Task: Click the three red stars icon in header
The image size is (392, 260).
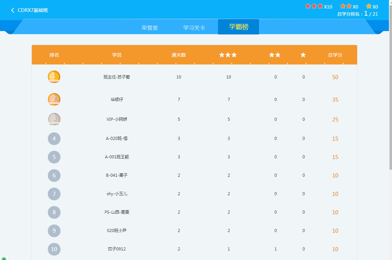Action: [x=314, y=6]
